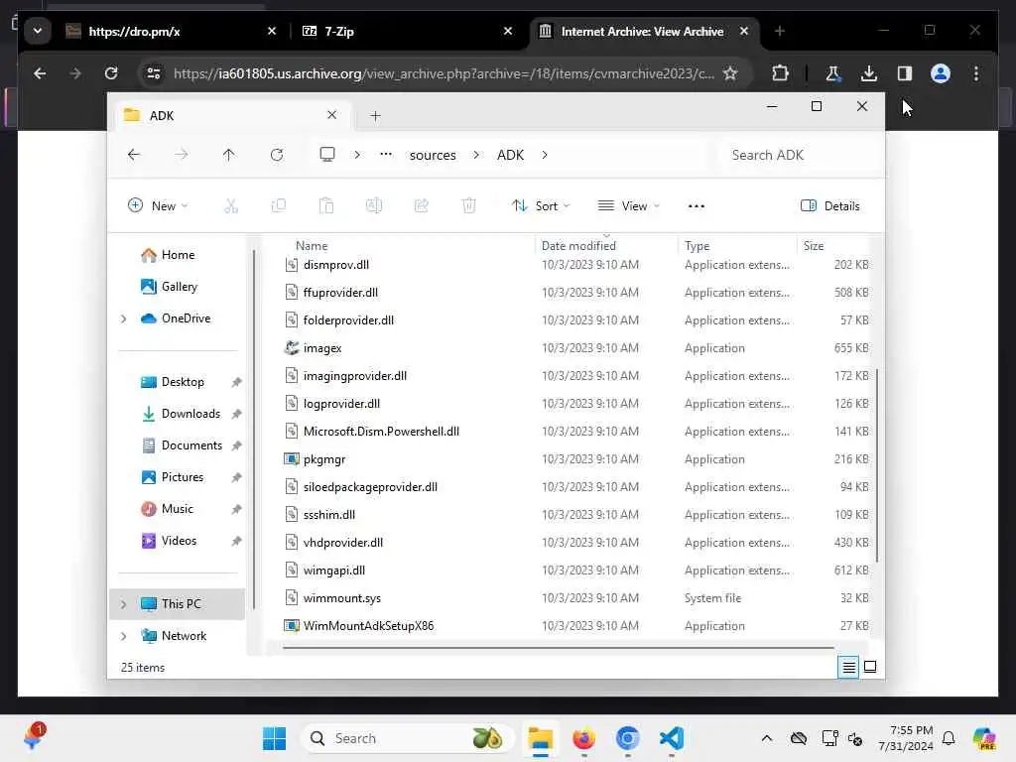Open Gallery in navigation pane
This screenshot has height=762, width=1016.
(180, 287)
